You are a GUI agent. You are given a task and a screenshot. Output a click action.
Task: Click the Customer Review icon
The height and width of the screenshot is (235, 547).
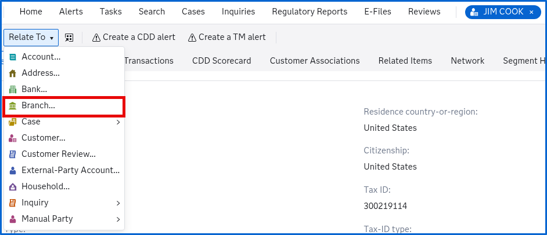coord(13,154)
